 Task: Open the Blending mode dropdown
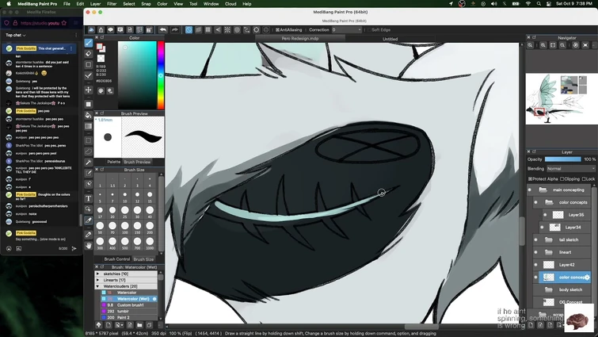[x=570, y=169]
